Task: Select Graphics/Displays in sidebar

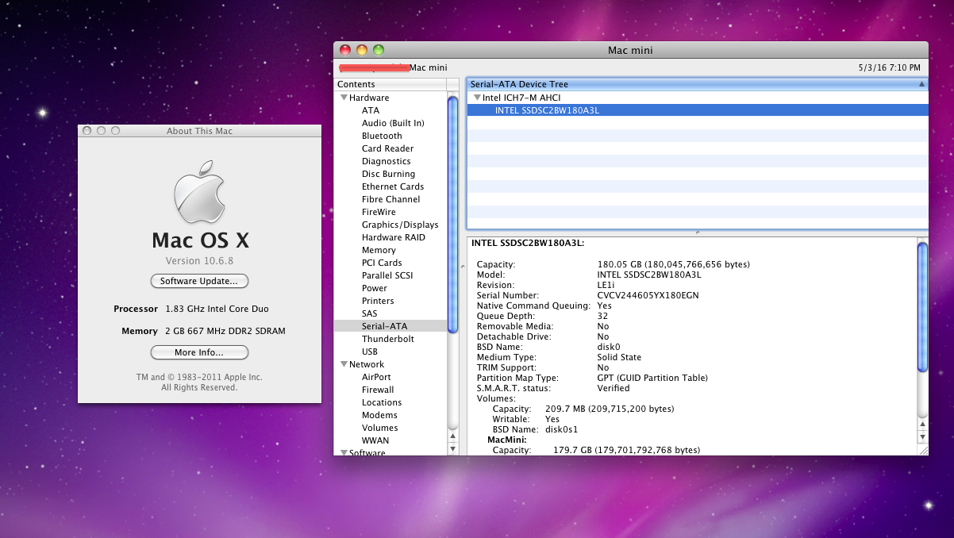Action: (400, 225)
